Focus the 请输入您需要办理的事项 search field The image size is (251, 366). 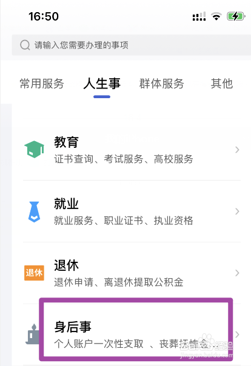click(132, 45)
